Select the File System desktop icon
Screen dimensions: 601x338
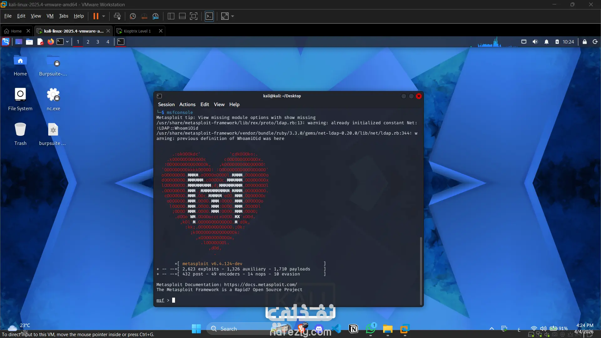20,100
